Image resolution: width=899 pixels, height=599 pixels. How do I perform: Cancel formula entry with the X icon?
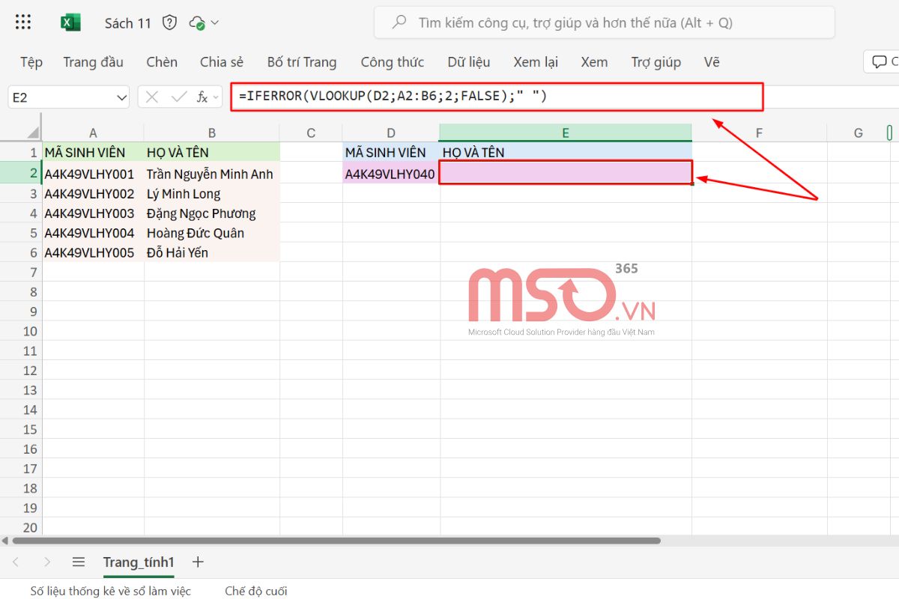coord(153,97)
